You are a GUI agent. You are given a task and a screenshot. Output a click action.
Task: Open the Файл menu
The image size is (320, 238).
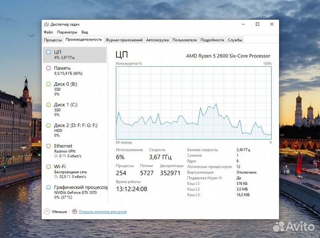pos(48,32)
